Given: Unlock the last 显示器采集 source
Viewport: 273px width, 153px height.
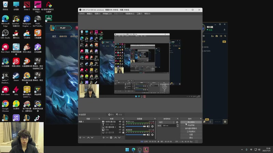Looking at the screenshot, I should (x=123, y=132).
